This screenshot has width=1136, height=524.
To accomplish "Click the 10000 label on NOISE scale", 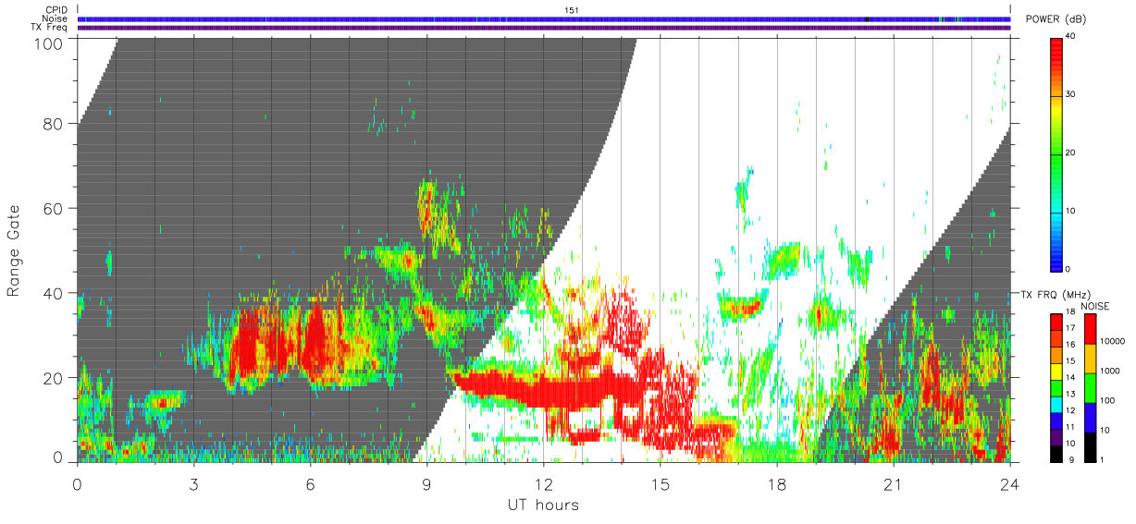I will pos(1112,341).
